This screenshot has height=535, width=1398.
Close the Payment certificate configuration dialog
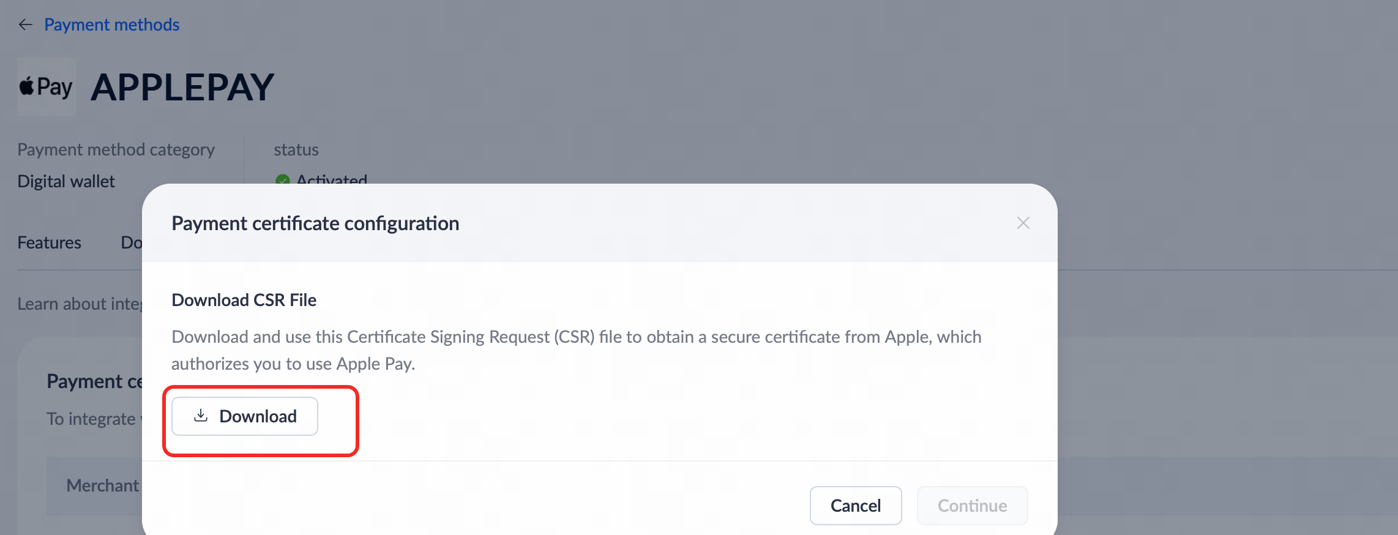tap(1023, 223)
